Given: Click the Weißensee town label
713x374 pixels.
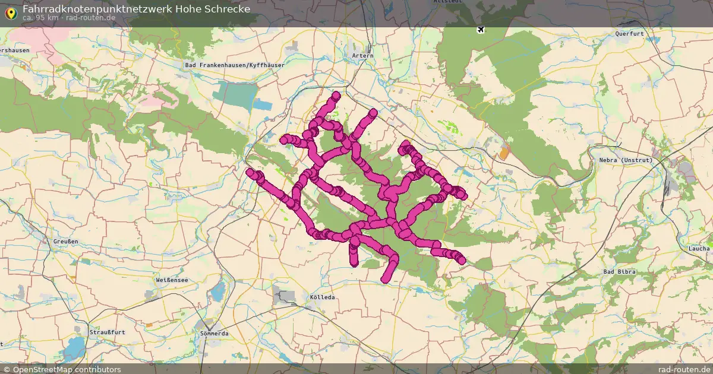Looking at the screenshot, I should pyautogui.click(x=172, y=280).
